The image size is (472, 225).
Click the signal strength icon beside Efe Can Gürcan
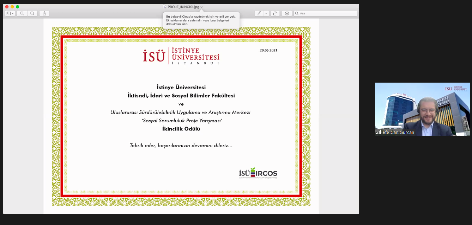point(379,133)
